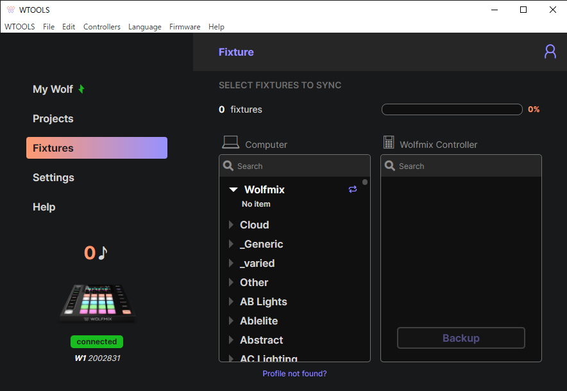Expand the _Generic fixture folder
Screen dimensions: 567x391
point(231,244)
